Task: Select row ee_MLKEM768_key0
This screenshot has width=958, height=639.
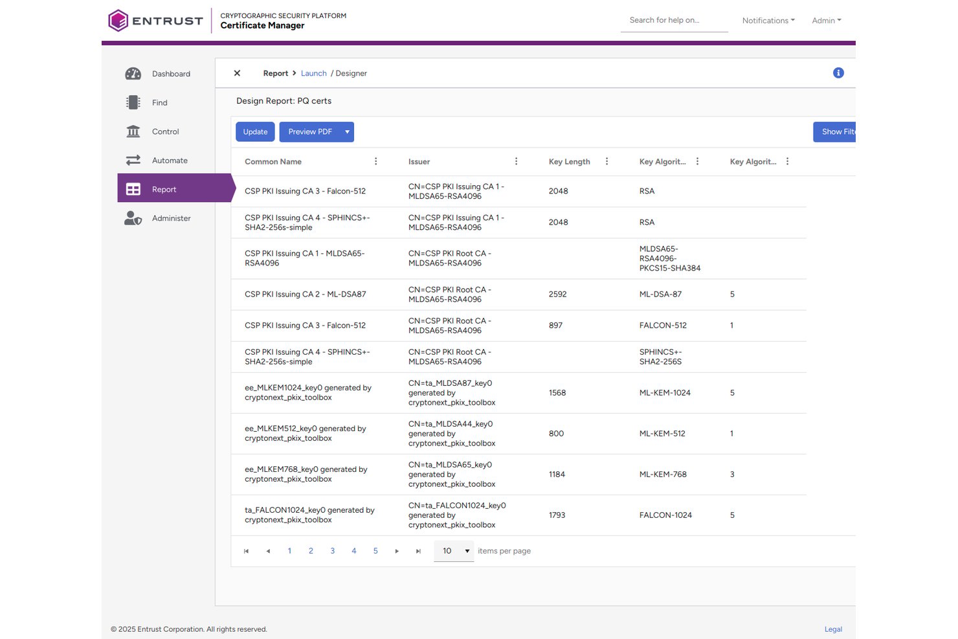Action: click(518, 475)
